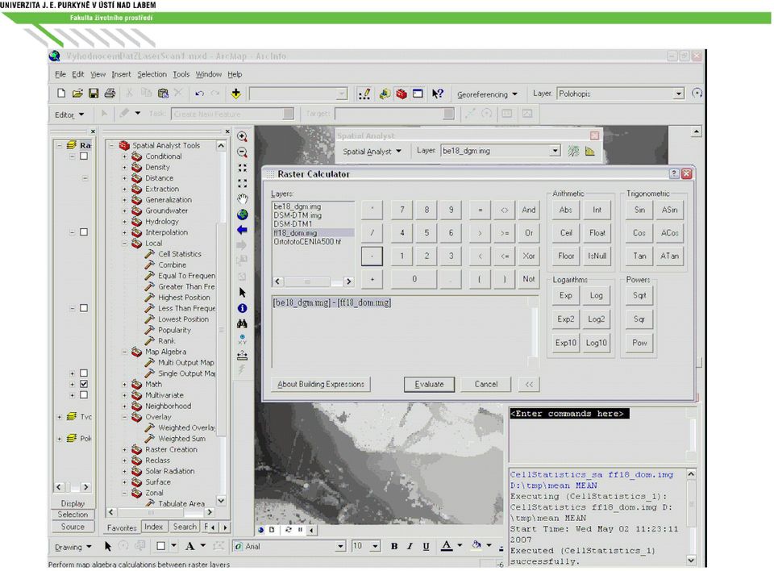Screen dimensions: 774x571
Task: Select the New Text 'A' tool in Drawing toolbar
Action: [x=189, y=546]
